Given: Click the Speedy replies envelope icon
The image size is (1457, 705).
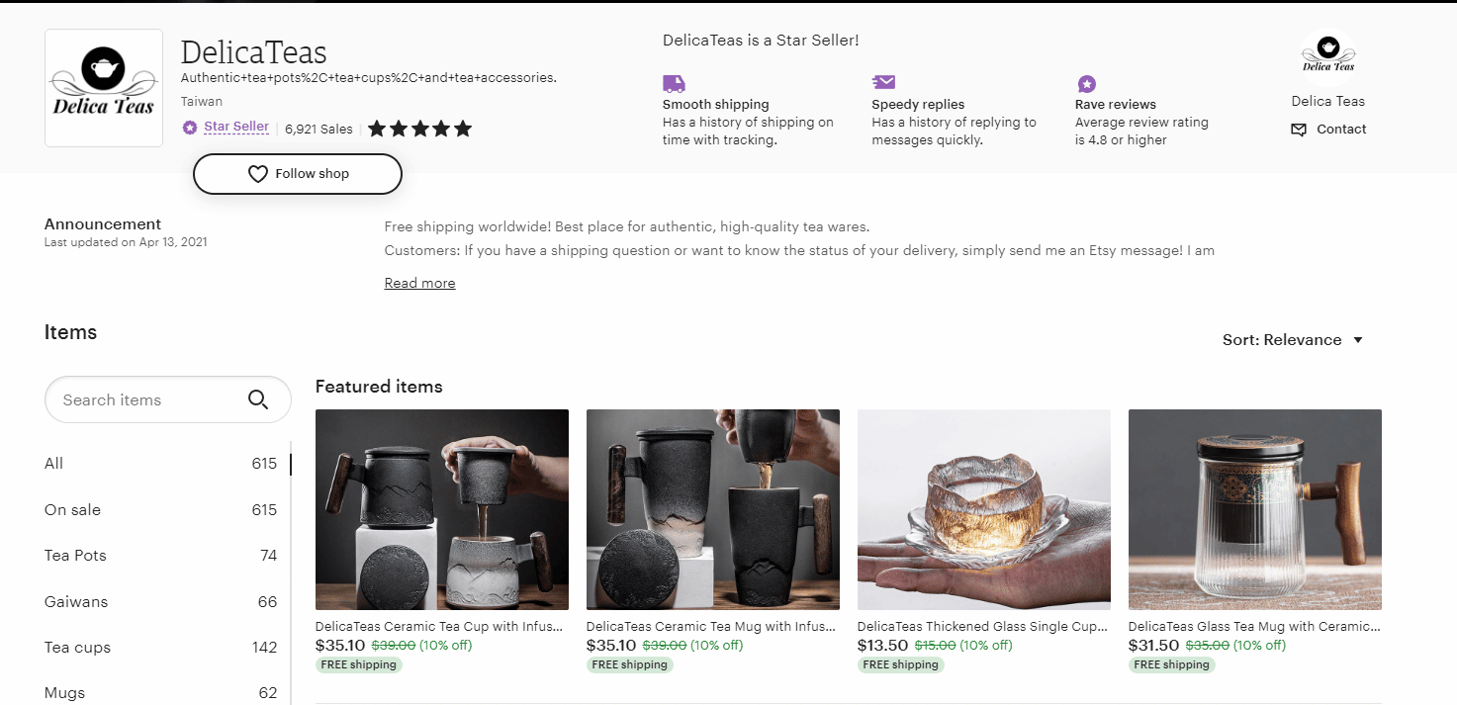Looking at the screenshot, I should [883, 82].
